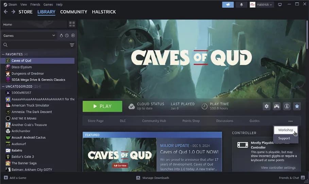Click the controller layout icon

277,106
